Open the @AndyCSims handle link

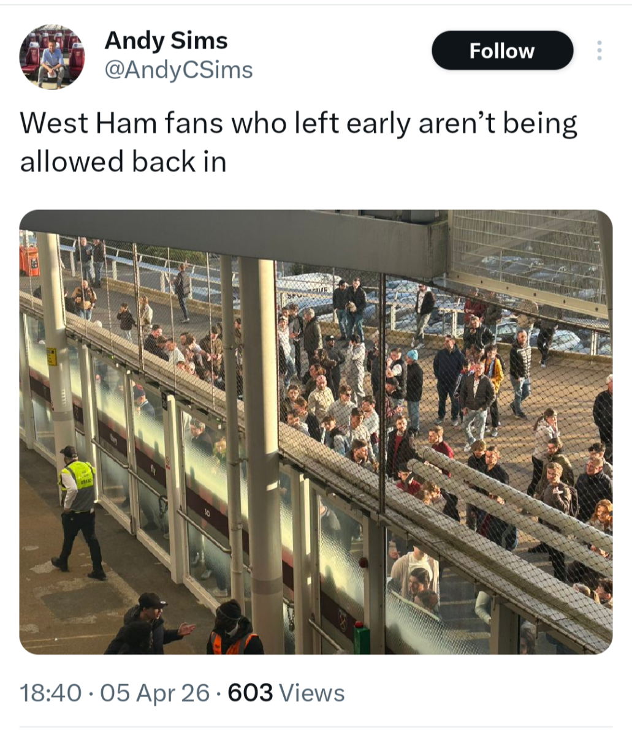click(178, 70)
